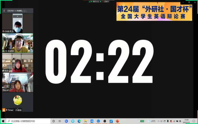Open File Explorer from the taskbar

tap(85, 121)
